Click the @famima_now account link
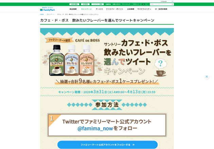This screenshot has height=149, width=214. click(x=95, y=128)
